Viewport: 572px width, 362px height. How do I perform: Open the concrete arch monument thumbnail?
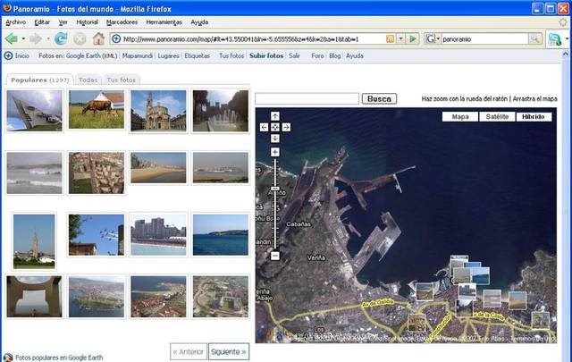(34, 297)
